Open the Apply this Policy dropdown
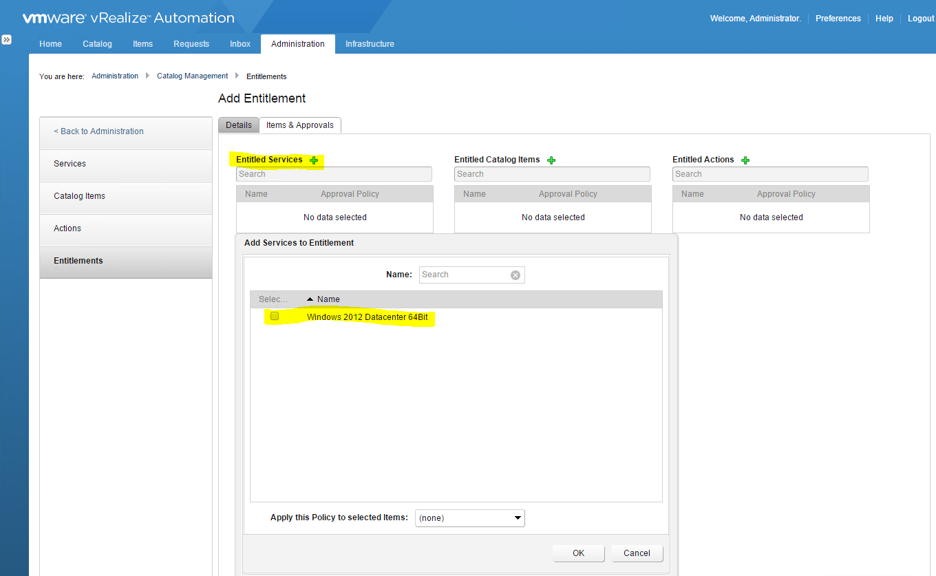 470,518
